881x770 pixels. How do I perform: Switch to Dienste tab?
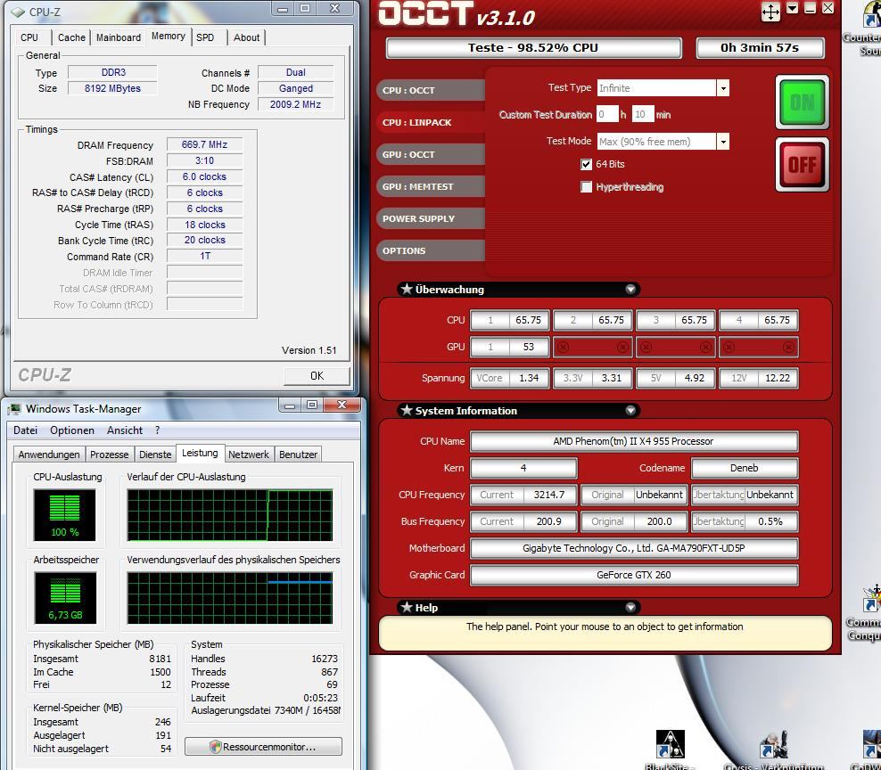(x=155, y=455)
